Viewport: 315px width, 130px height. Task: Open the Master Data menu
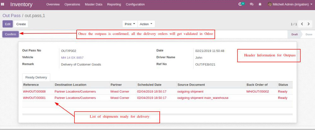click(94, 4)
